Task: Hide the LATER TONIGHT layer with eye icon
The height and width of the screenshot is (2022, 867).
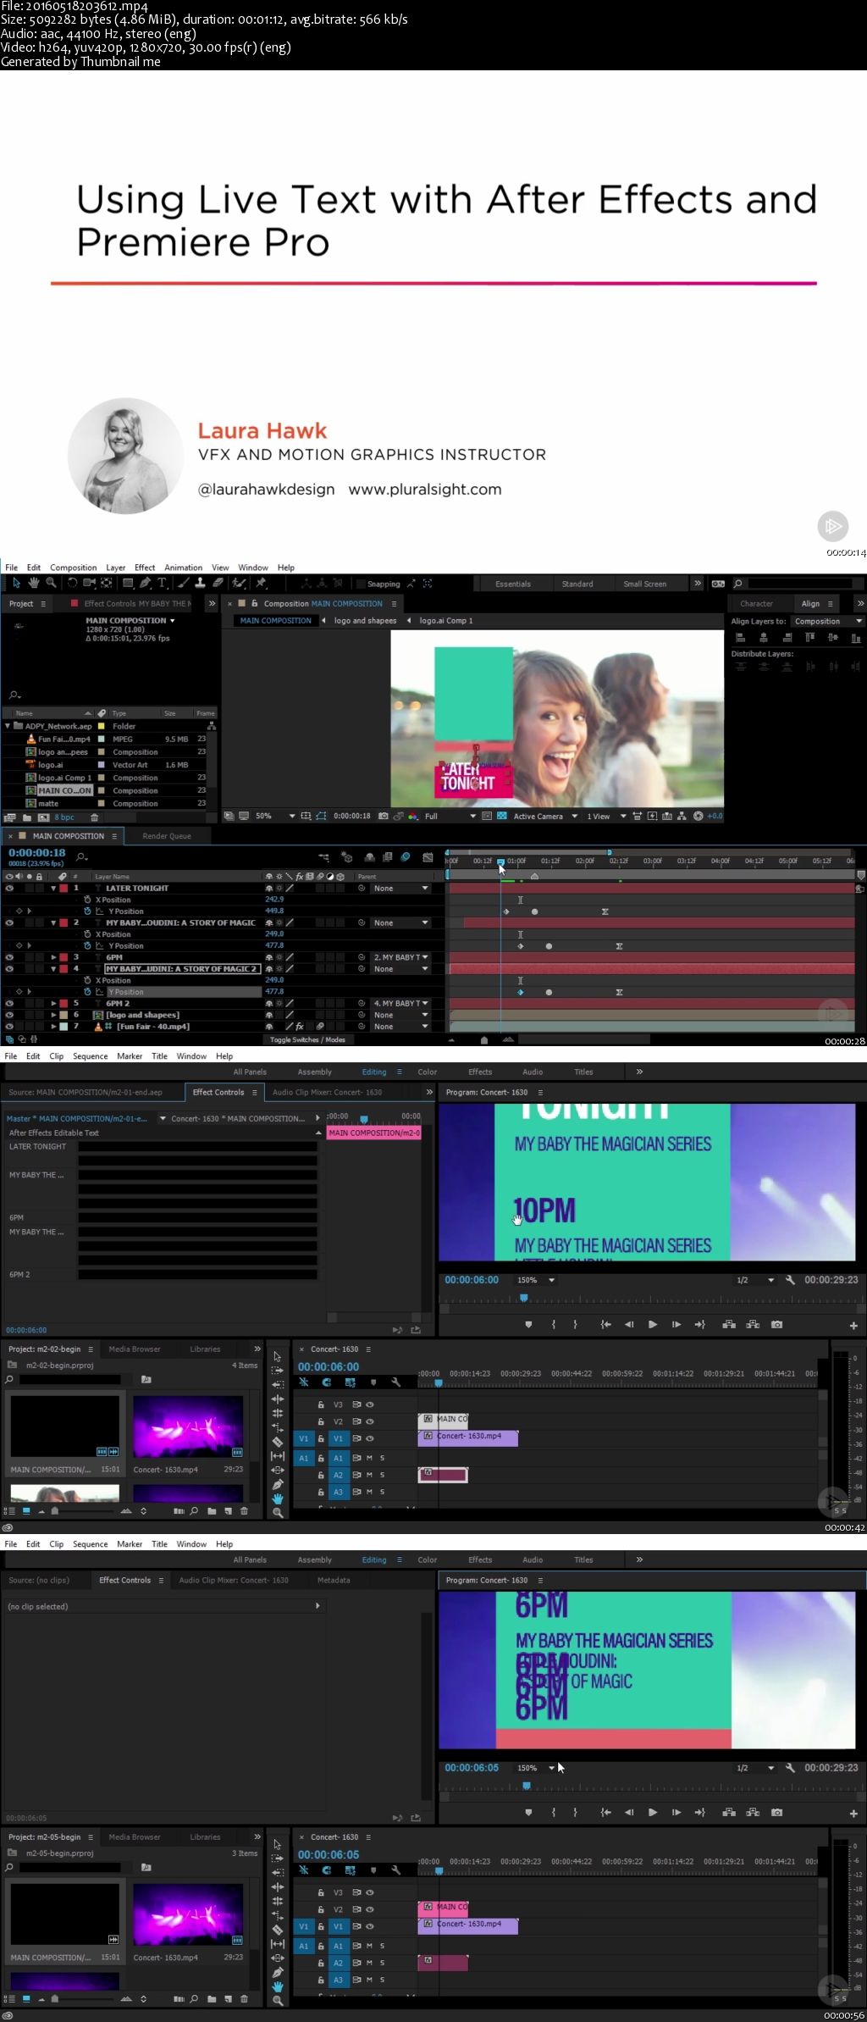Action: coord(9,888)
